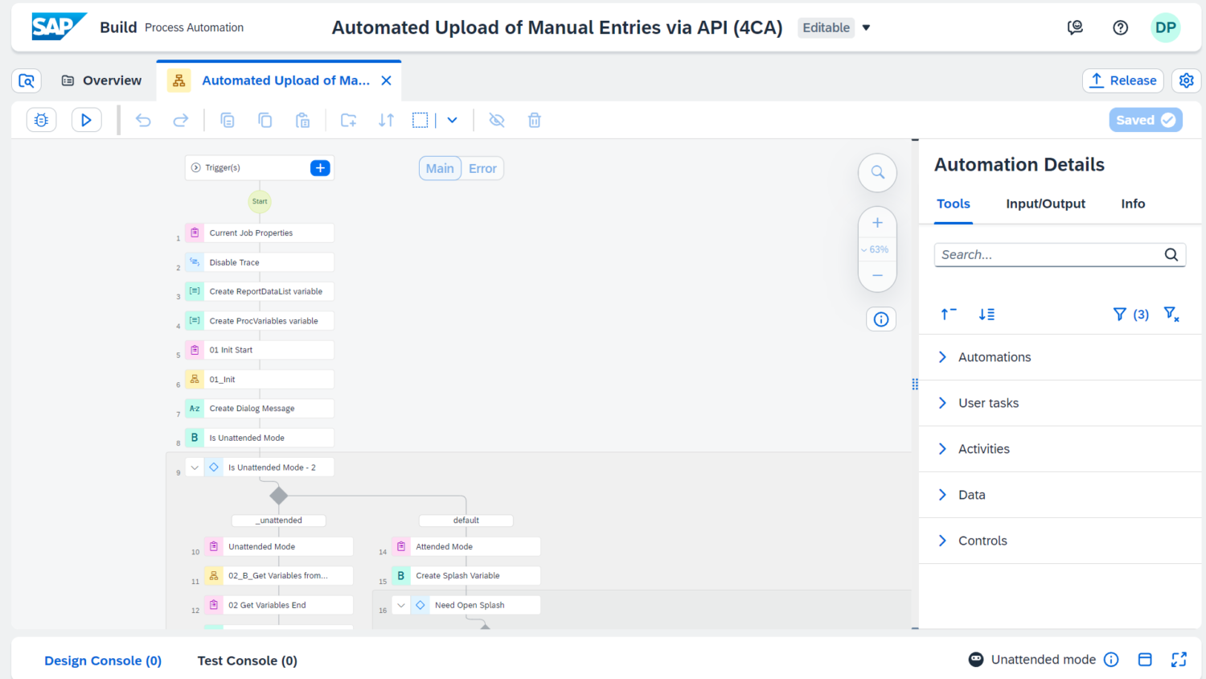Click the trash delete icon in toolbar
The image size is (1206, 679).
point(534,120)
